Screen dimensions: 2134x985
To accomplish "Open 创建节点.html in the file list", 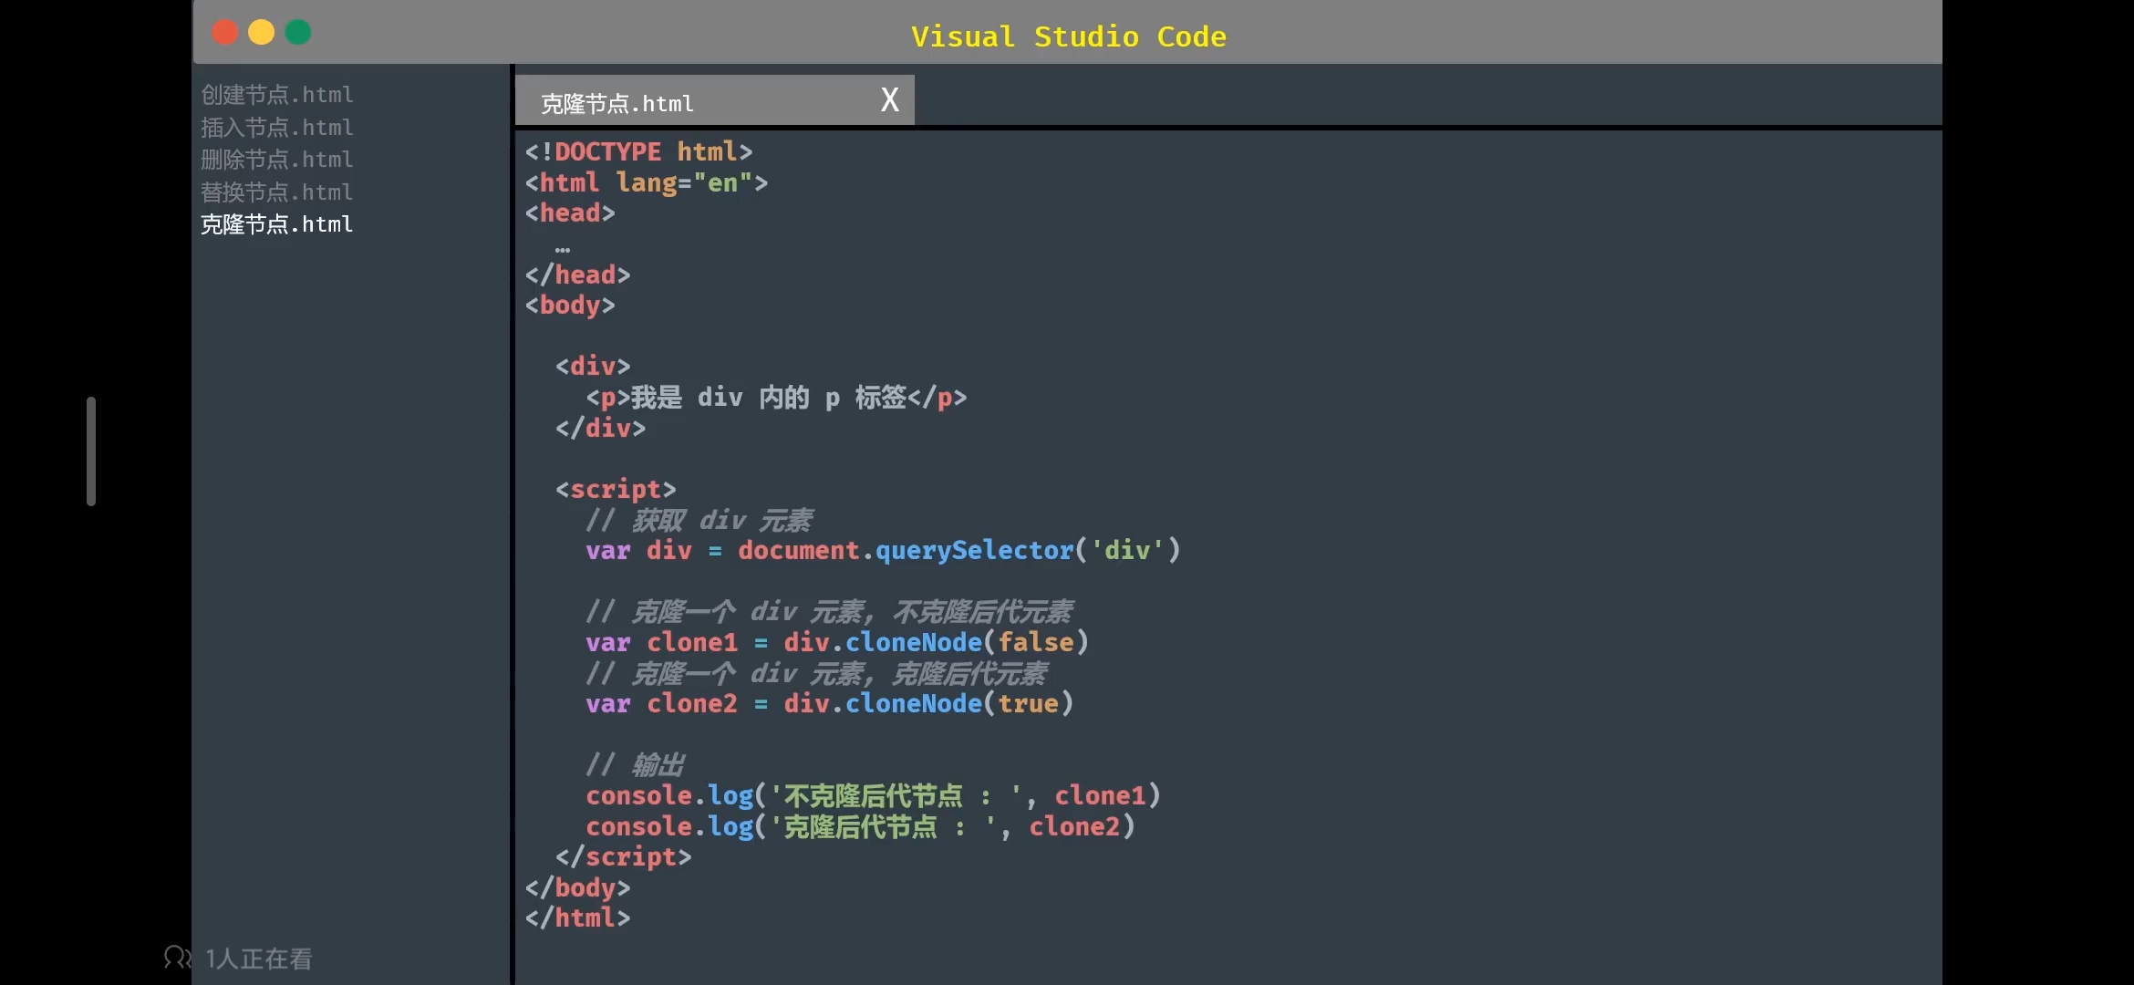I will [x=276, y=95].
